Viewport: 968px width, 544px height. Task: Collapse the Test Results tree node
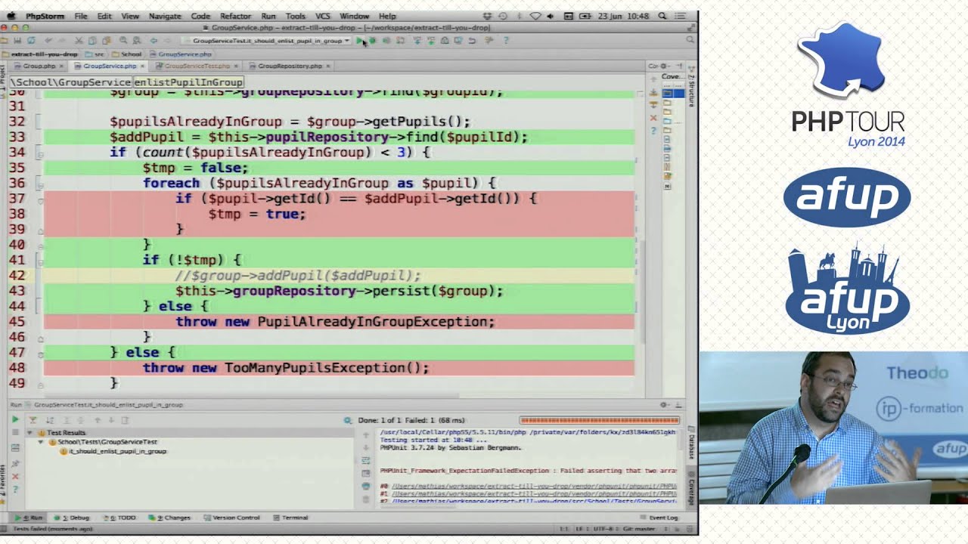tap(29, 433)
